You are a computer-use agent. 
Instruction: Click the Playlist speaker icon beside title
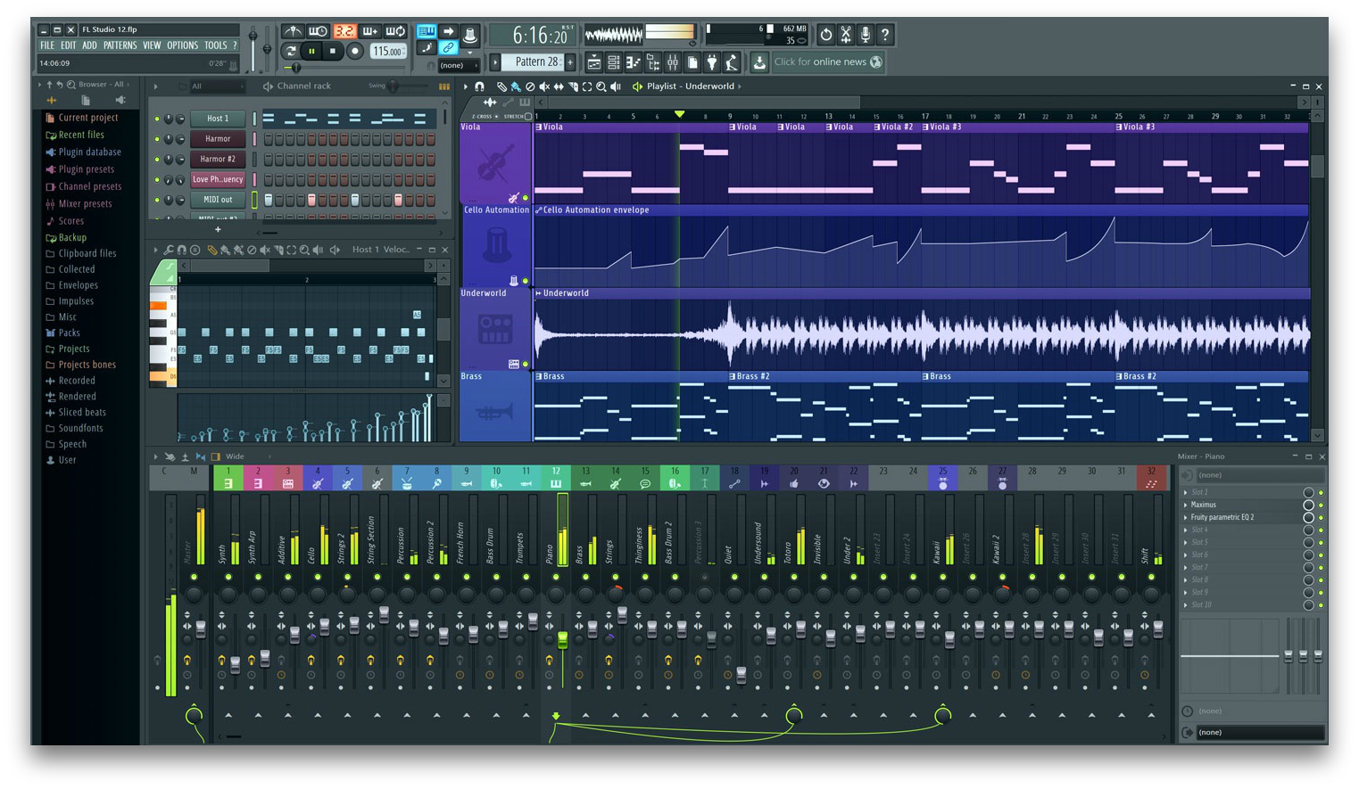click(x=637, y=86)
